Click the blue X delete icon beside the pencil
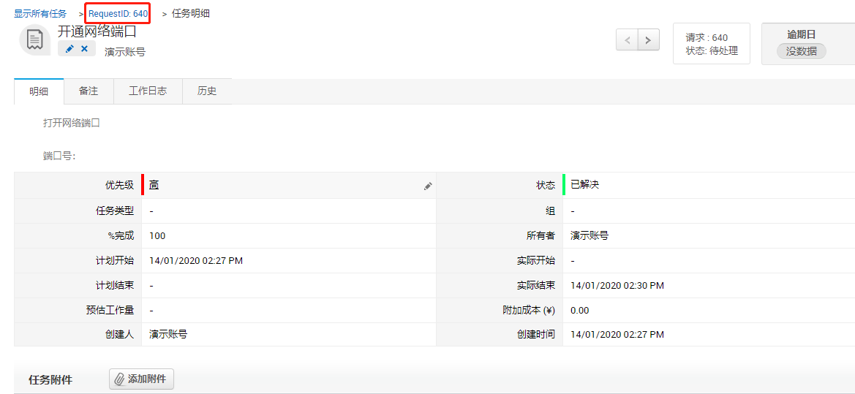Image resolution: width=855 pixels, height=394 pixels. 84,49
